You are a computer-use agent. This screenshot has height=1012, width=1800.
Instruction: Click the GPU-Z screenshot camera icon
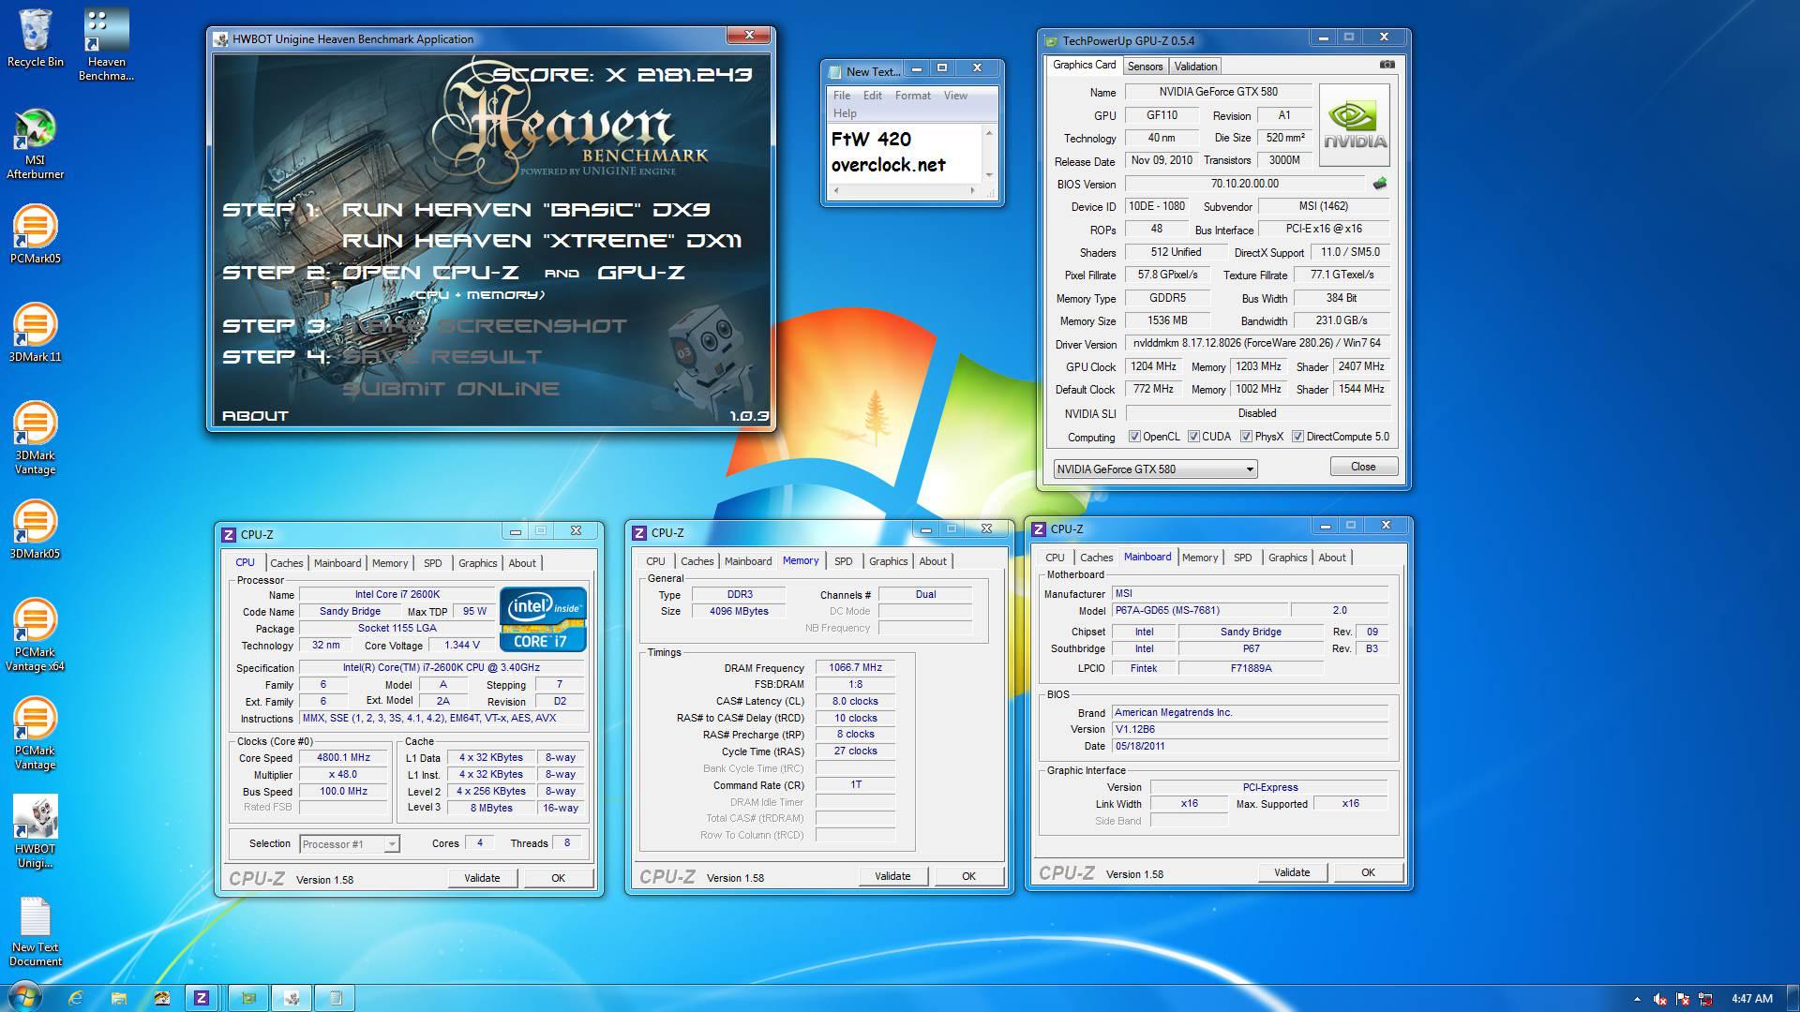tap(1387, 65)
